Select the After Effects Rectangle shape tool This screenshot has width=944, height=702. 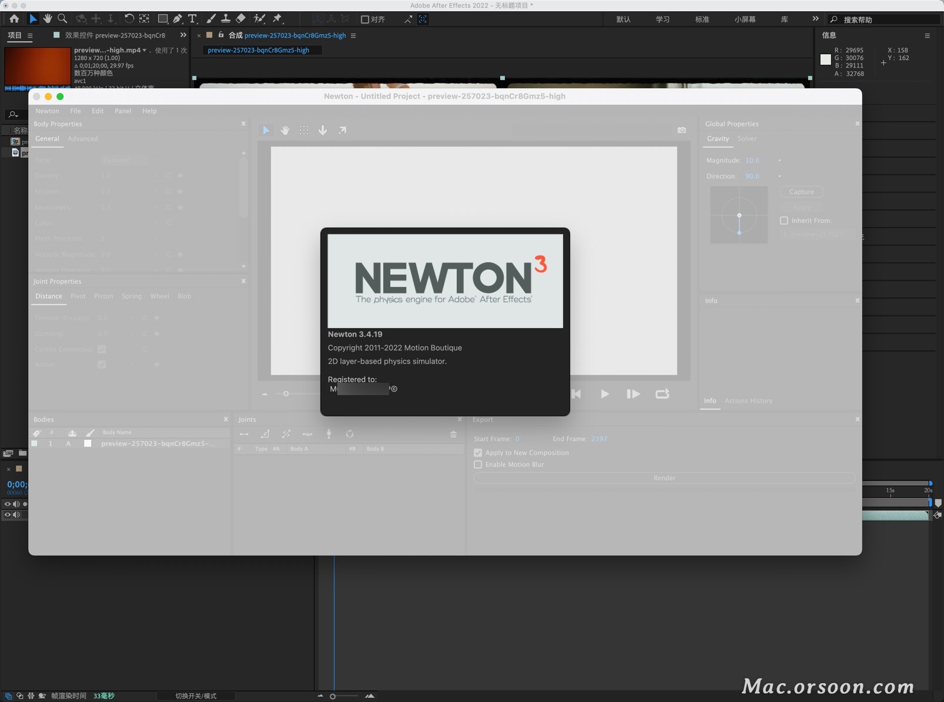click(163, 19)
